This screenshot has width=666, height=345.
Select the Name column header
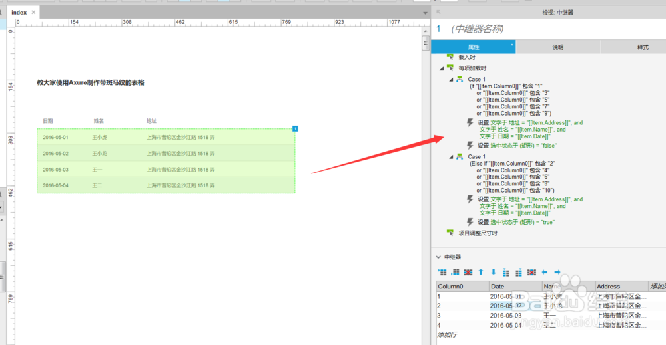click(568, 287)
